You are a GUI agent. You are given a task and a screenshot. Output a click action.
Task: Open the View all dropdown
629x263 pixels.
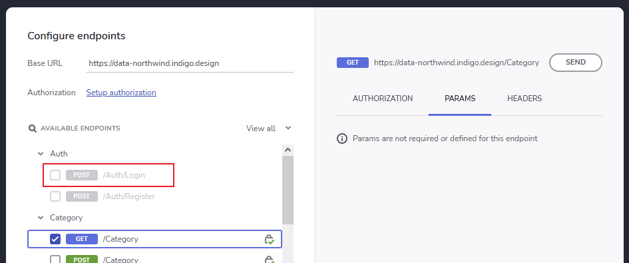tap(269, 129)
